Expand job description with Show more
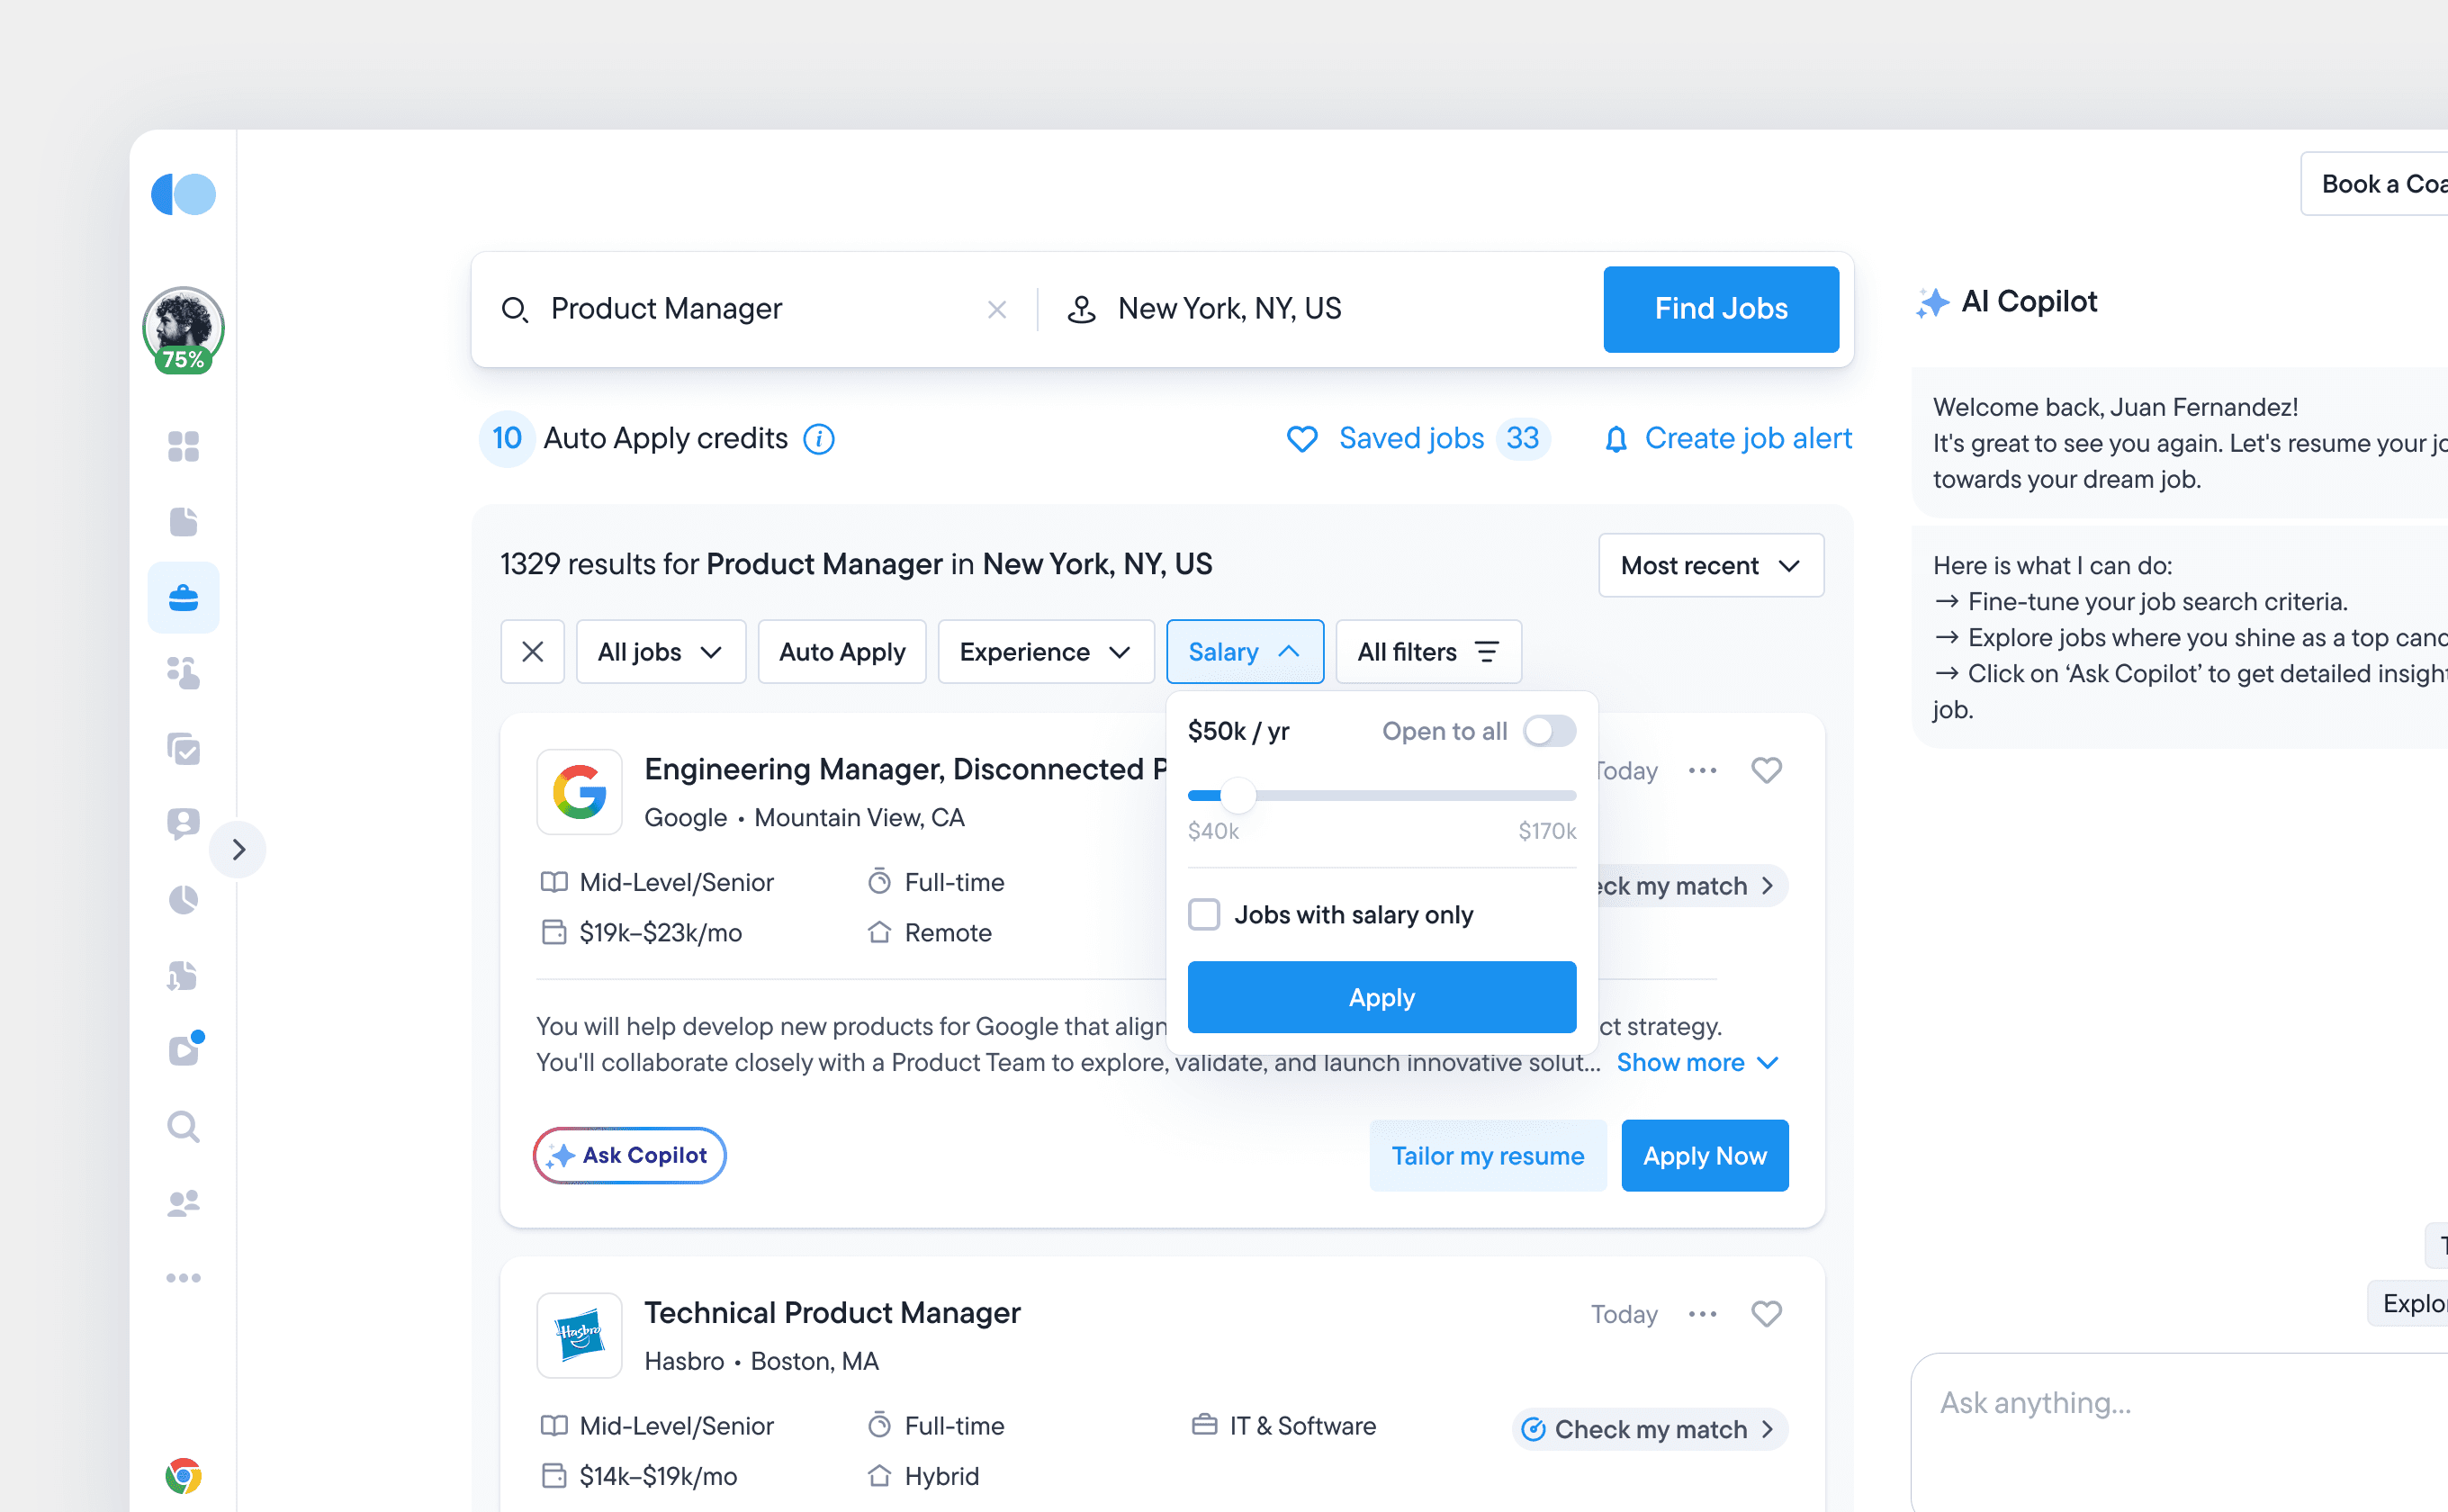This screenshot has height=1512, width=2448. pos(1697,1062)
